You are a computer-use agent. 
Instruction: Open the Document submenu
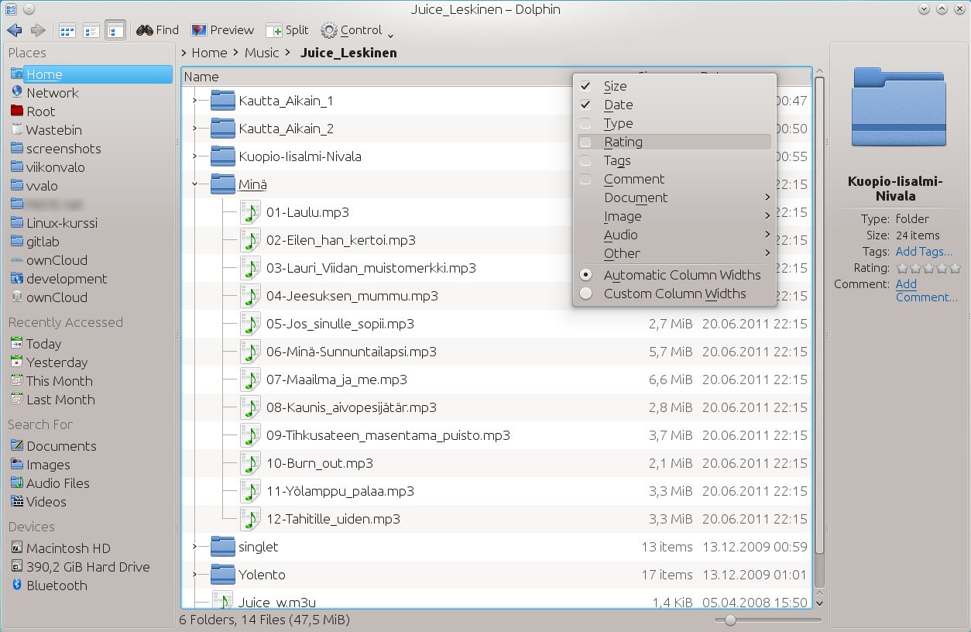pyautogui.click(x=674, y=197)
